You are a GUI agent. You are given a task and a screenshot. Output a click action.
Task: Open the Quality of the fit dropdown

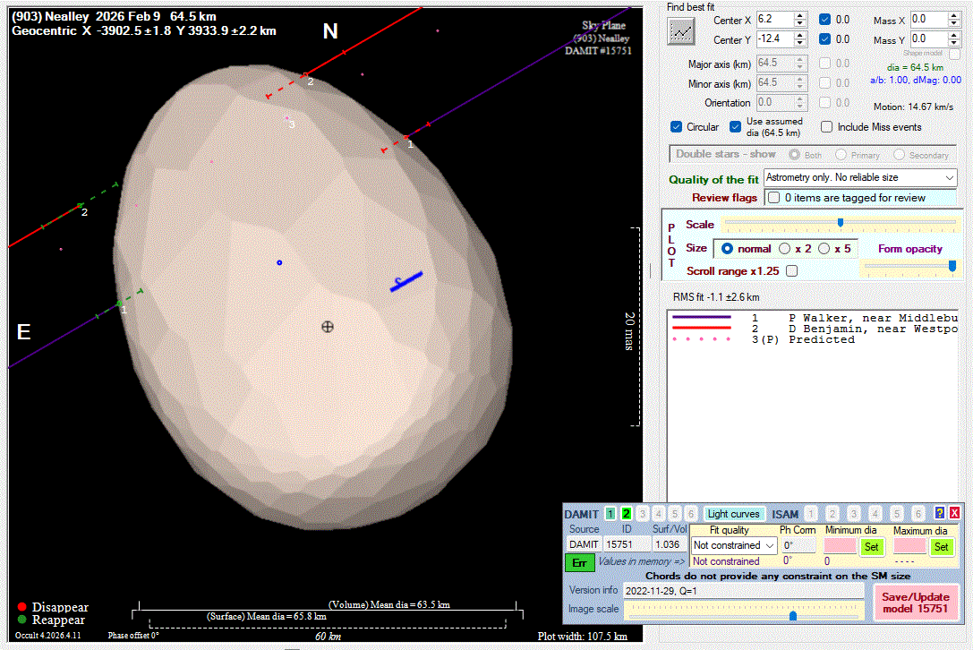[x=949, y=178]
